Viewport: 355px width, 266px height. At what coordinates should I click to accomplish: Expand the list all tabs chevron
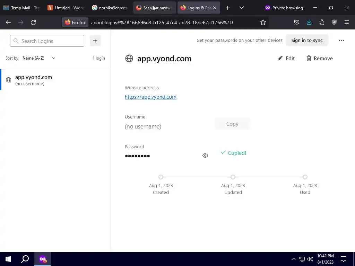[x=242, y=8]
